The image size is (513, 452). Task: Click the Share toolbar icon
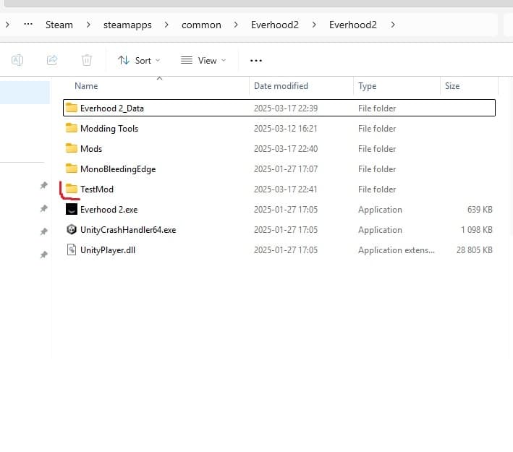(52, 60)
